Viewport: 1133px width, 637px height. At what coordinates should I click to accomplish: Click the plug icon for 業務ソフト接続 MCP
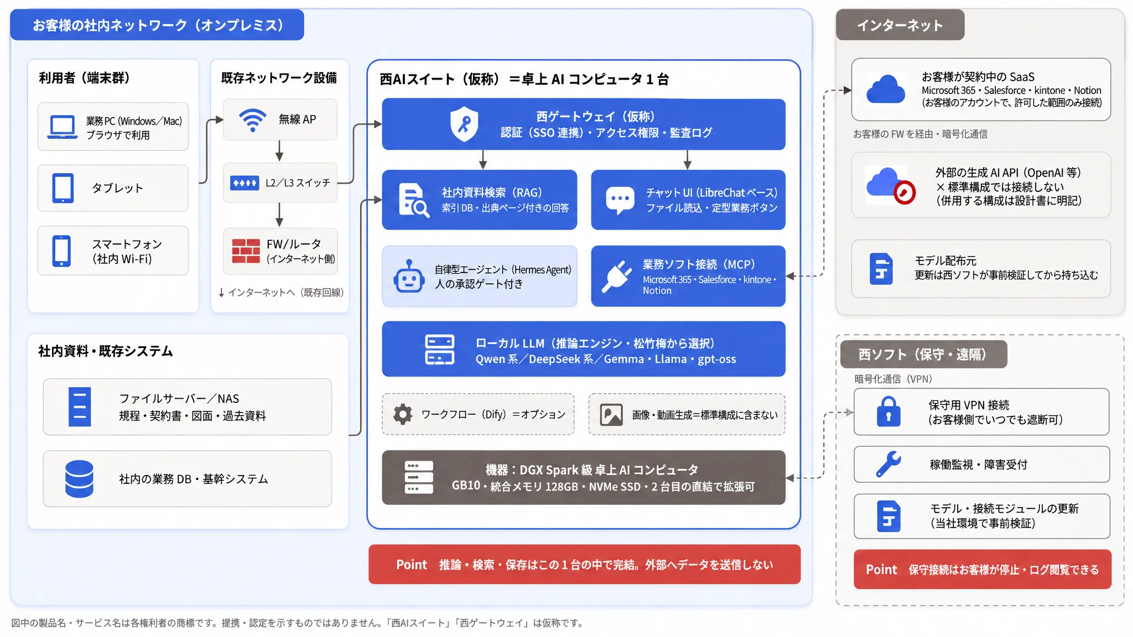pos(617,276)
